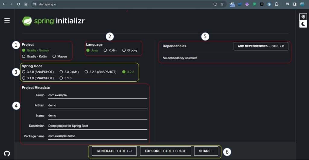Click the Share button
The image size is (309, 160).
[206, 151]
